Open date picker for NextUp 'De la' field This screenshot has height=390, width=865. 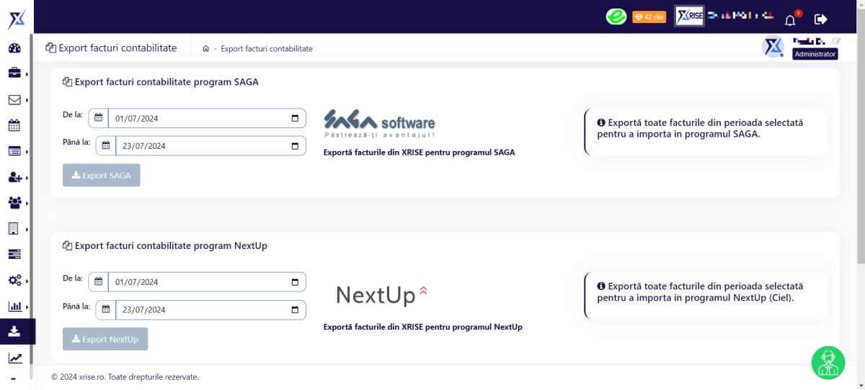click(295, 282)
